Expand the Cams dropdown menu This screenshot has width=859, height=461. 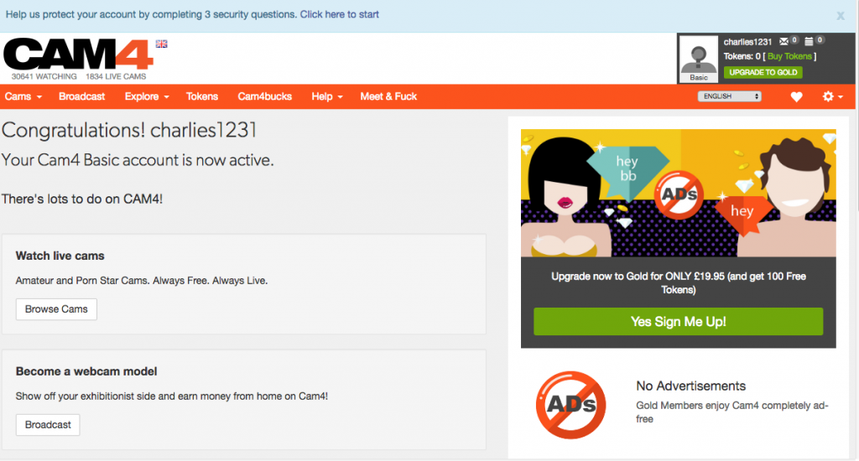point(23,96)
